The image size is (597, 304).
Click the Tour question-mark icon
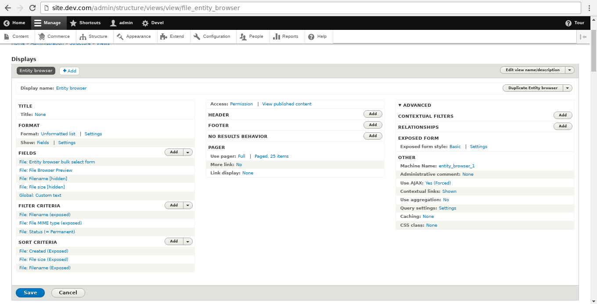pyautogui.click(x=568, y=23)
